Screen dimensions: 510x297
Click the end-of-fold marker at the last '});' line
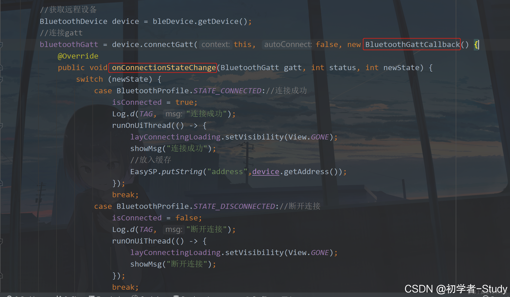(1, 276)
